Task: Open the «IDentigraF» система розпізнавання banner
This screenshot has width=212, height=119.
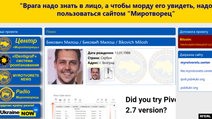Action: coord(20,61)
